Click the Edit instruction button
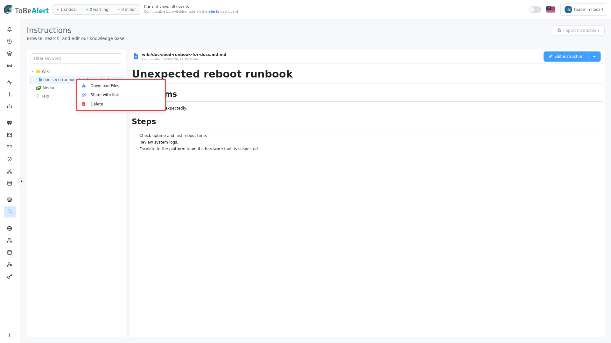Viewport: 611px width, 343px height. click(x=566, y=57)
